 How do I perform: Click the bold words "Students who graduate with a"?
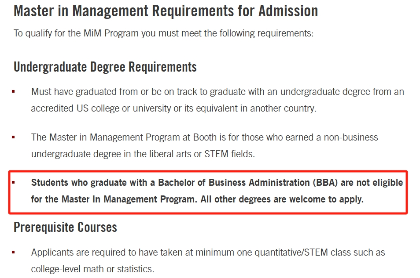coord(93,183)
